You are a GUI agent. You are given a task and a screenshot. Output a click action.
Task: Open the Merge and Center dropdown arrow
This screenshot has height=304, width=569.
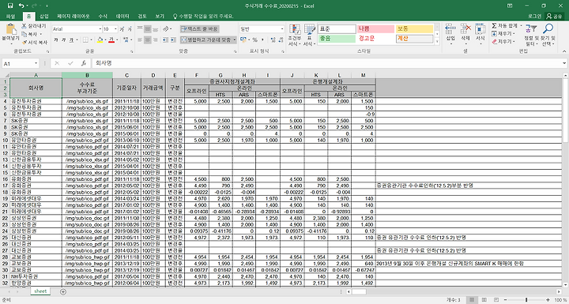point(235,39)
